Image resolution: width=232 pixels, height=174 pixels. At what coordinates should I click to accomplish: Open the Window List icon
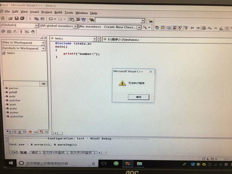(x=84, y=19)
